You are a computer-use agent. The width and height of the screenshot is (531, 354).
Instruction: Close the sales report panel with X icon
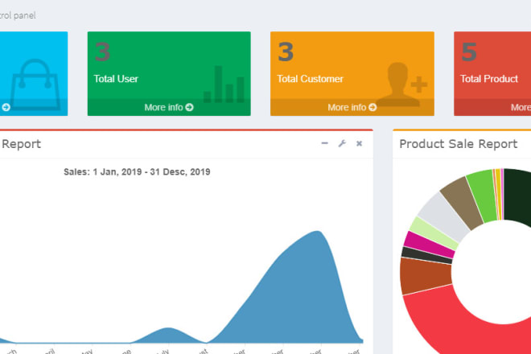coord(360,144)
